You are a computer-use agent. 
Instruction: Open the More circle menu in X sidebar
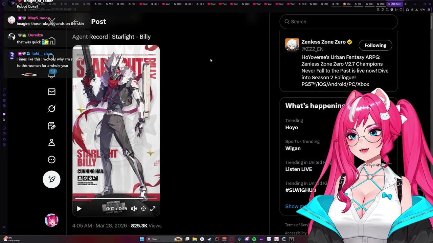[x=51, y=160]
